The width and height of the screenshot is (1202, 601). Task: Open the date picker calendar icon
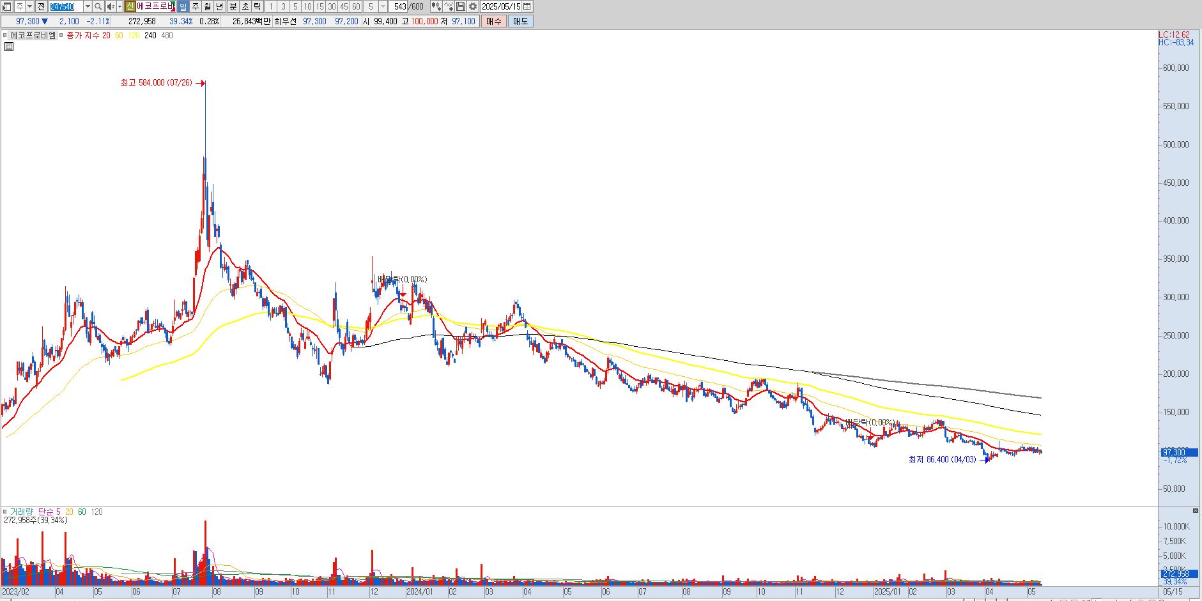tap(527, 6)
